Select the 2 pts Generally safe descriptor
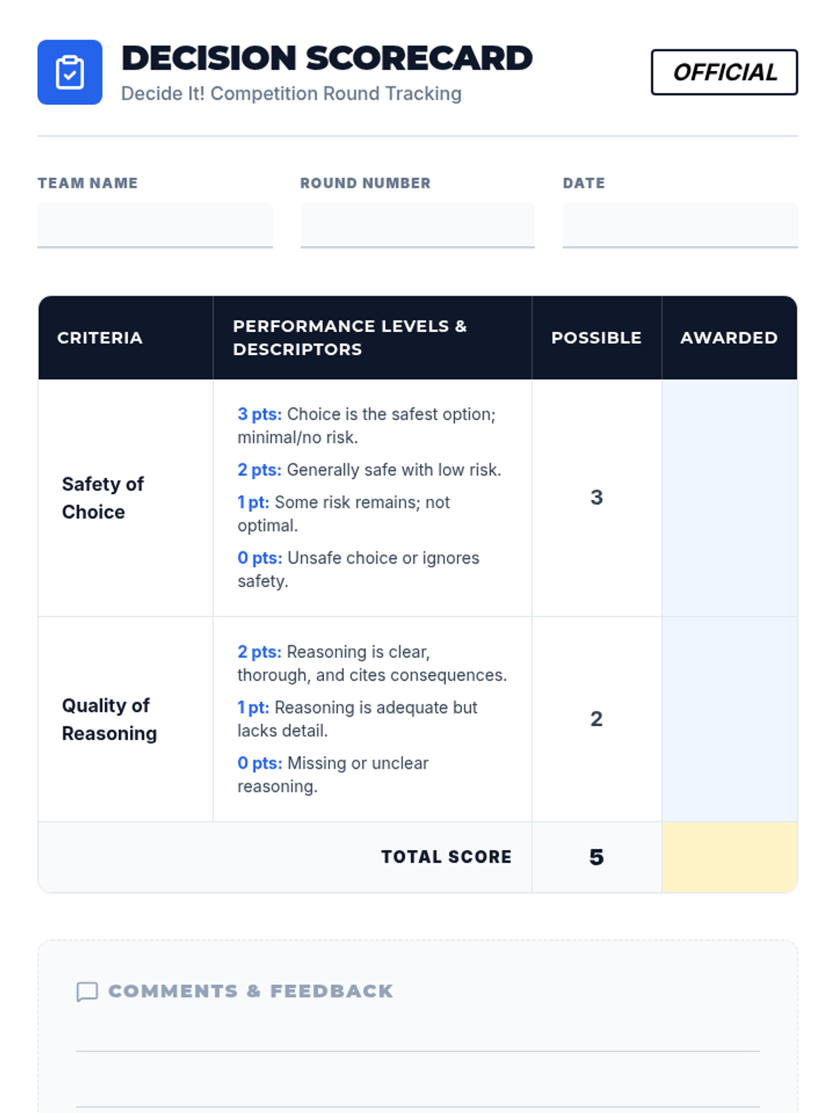This screenshot has height=1113, width=835. coord(369,470)
